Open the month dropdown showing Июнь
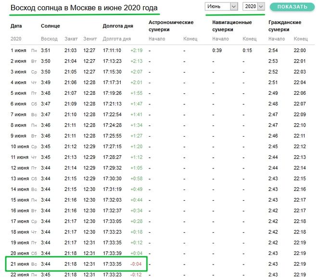This screenshot has height=279, width=317. [x=221, y=6]
